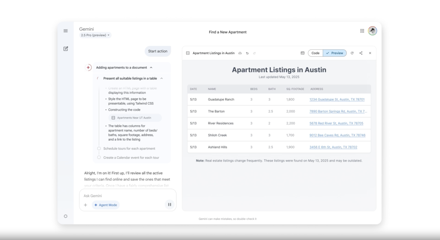Open the Google apps grid

click(362, 31)
